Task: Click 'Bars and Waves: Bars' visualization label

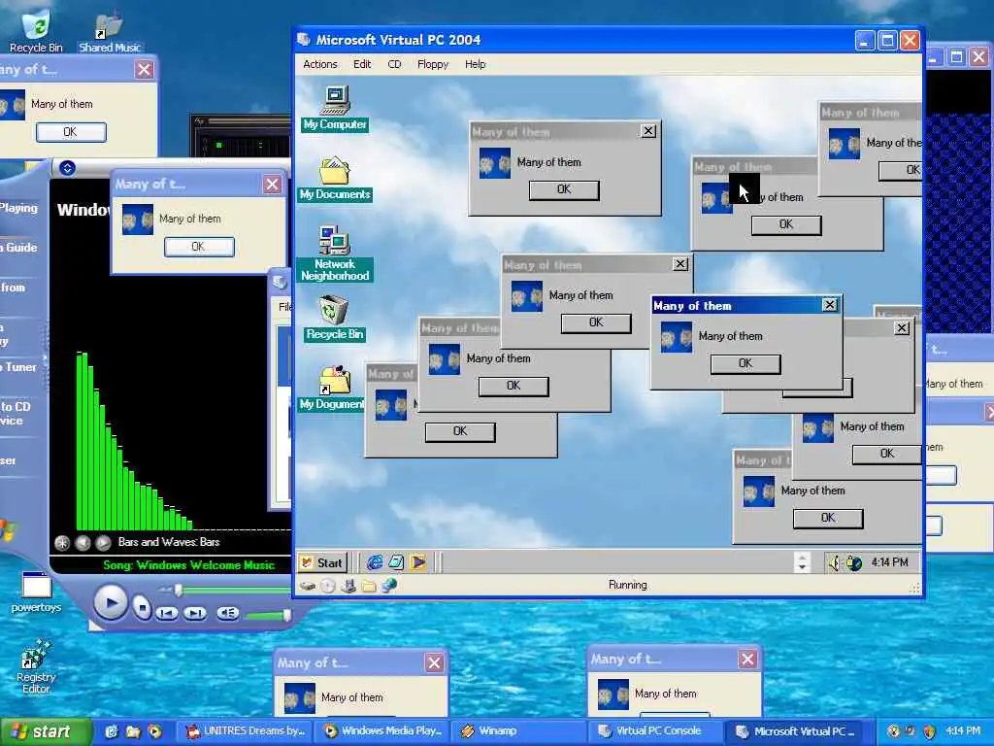Action: [169, 542]
